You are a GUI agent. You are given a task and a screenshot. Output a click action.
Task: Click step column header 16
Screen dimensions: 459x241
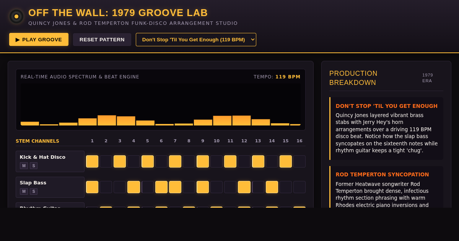click(x=299, y=141)
